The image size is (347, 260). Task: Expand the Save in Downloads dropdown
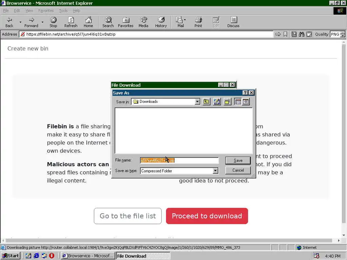point(198,102)
